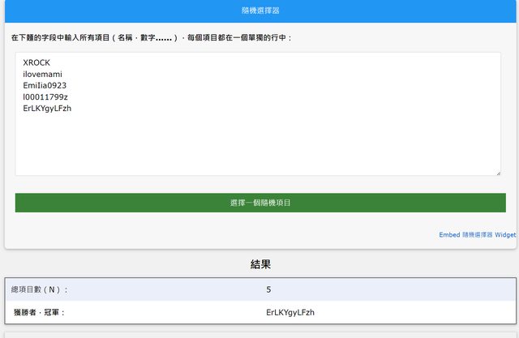519x338 pixels.
Task: Click the blue header bar left of title
Action: [x=122, y=11]
